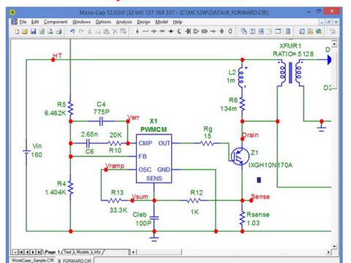Select the opamp triangle component icon
The width and height of the screenshot is (351, 263).
click(196, 31)
